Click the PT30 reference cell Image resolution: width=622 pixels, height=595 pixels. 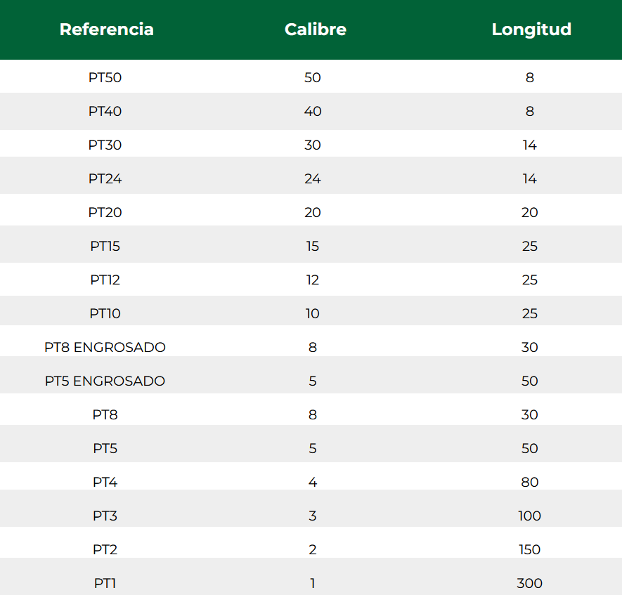coord(105,145)
